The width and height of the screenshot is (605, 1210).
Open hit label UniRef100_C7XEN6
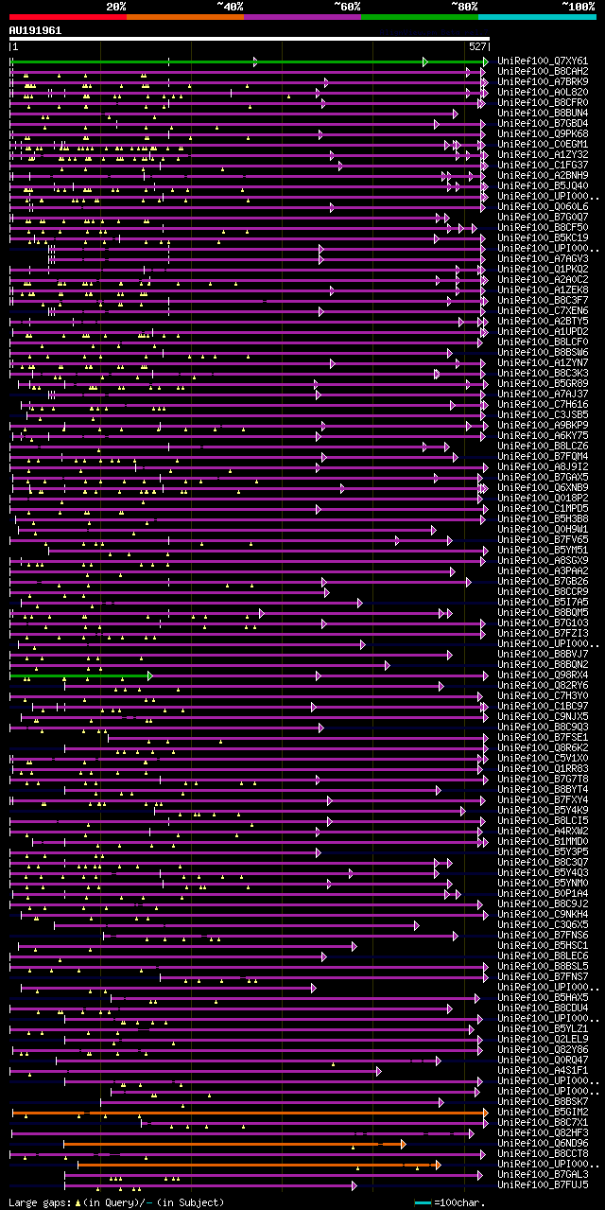[x=542, y=311]
